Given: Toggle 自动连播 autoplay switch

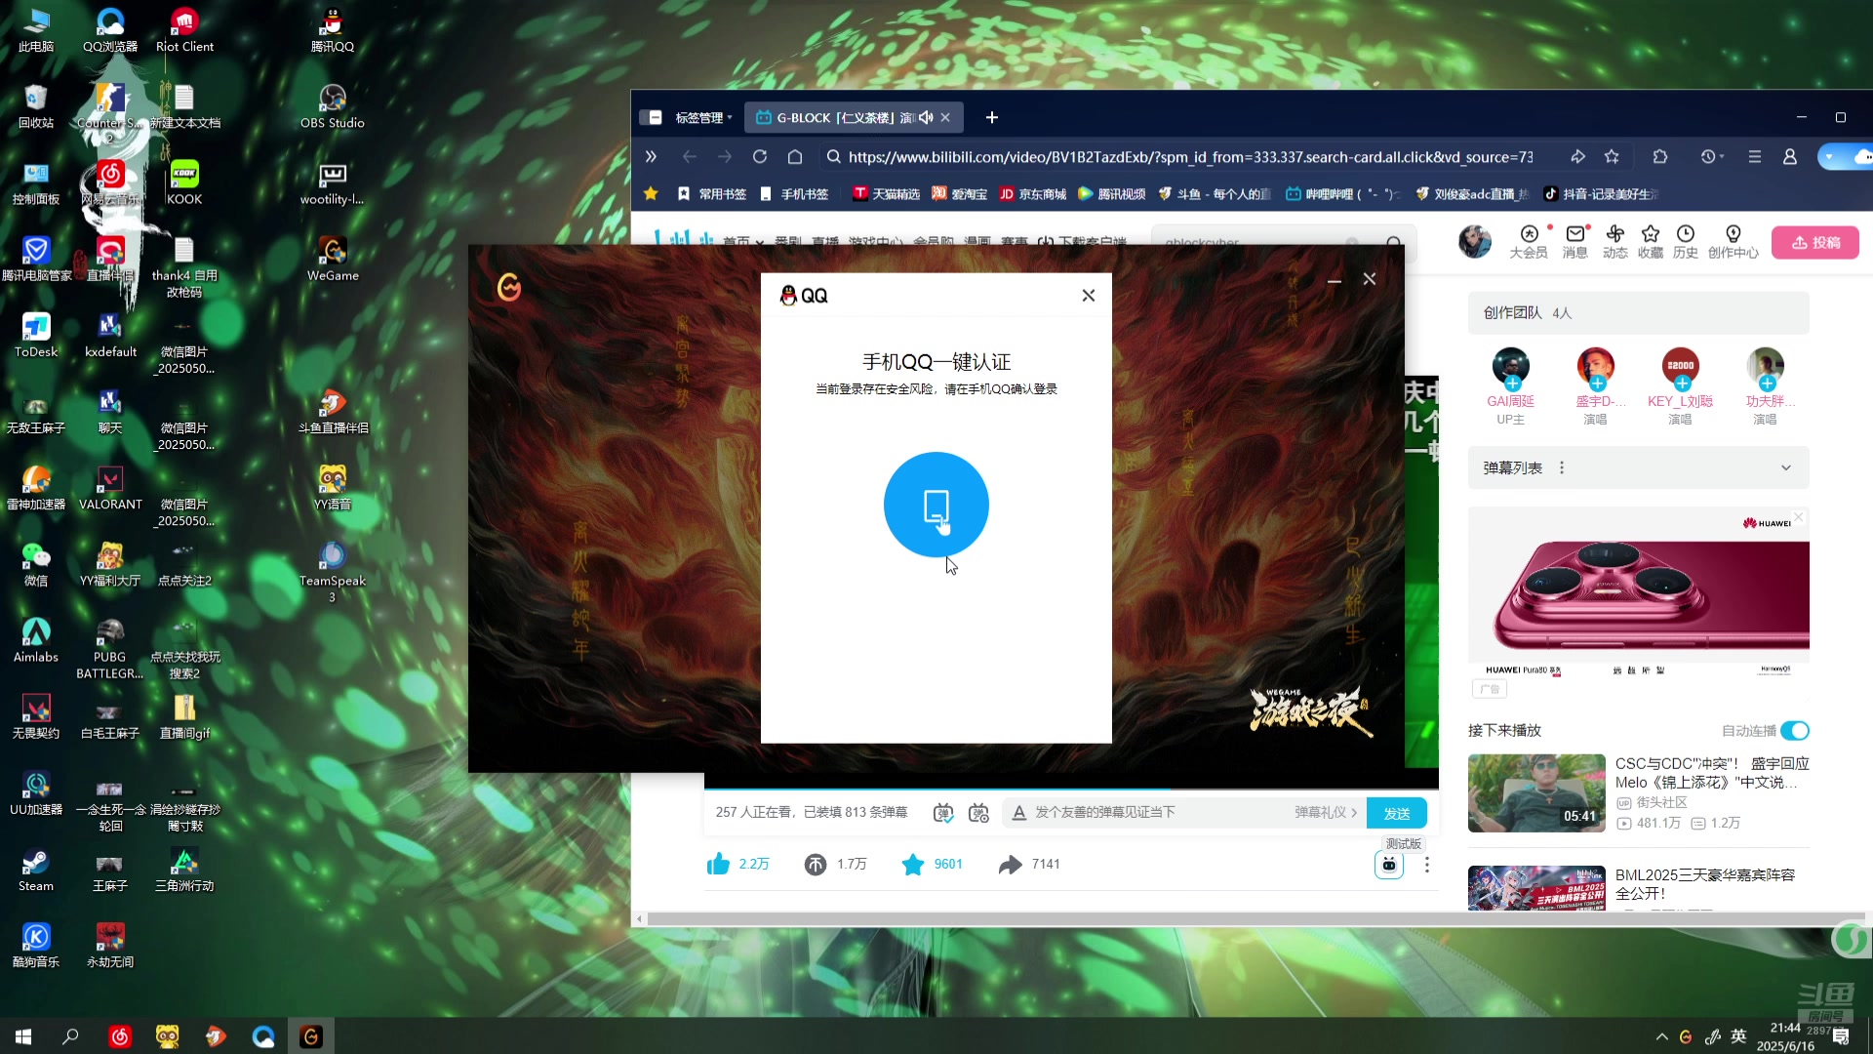Looking at the screenshot, I should point(1795,731).
